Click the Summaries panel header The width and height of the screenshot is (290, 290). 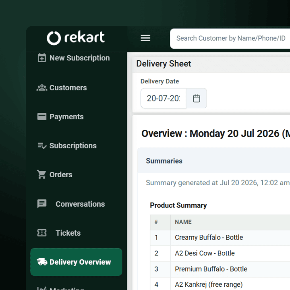[x=213, y=161]
